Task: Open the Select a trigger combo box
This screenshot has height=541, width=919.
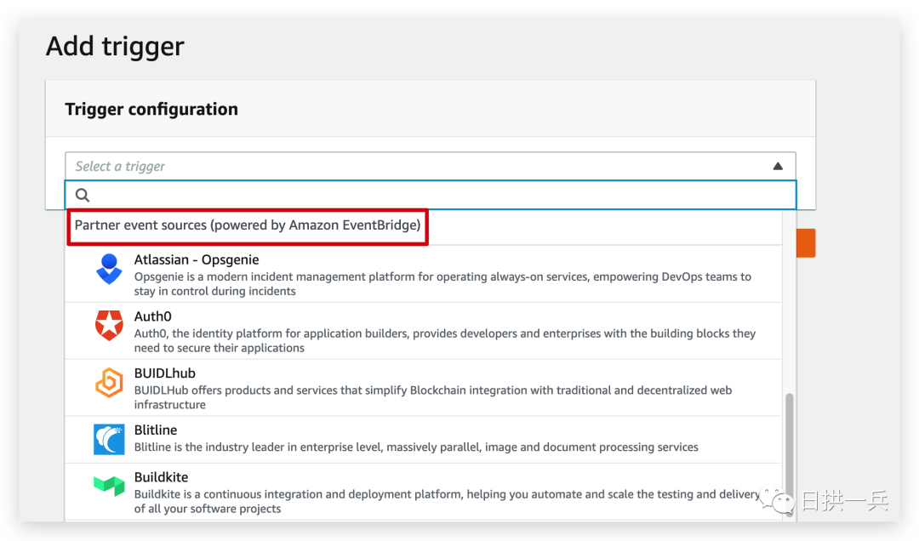Action: click(417, 167)
